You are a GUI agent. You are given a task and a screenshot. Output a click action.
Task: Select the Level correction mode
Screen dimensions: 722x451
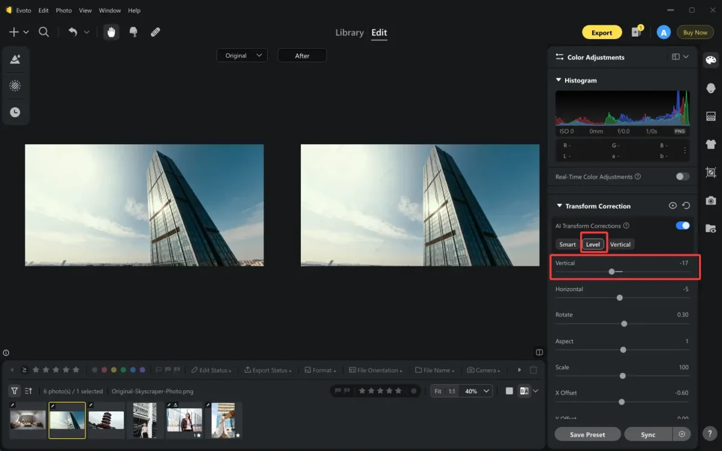593,244
